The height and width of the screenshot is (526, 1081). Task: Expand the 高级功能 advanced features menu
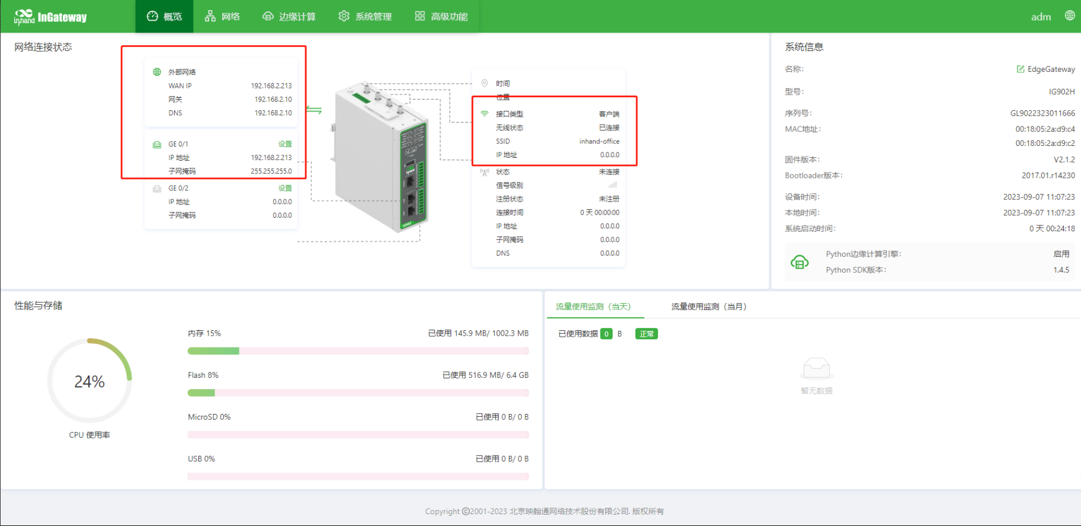(x=441, y=17)
